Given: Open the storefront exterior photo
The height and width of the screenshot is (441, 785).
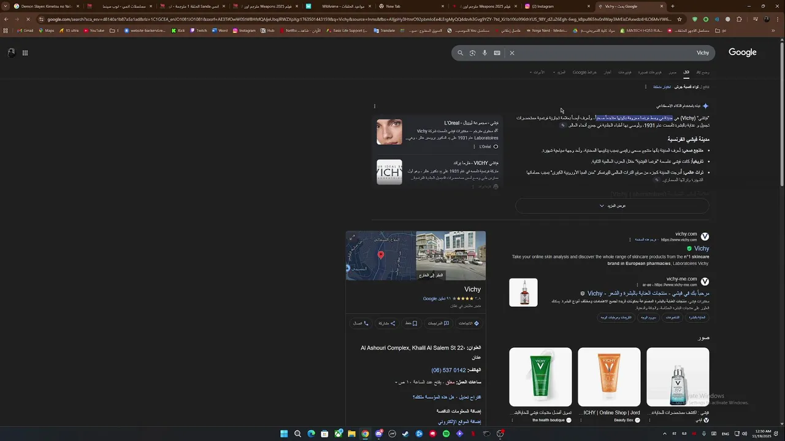Looking at the screenshot, I should pyautogui.click(x=451, y=255).
